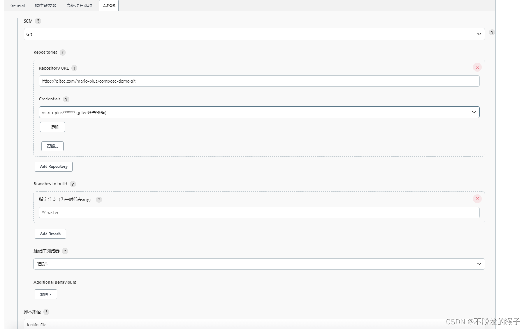The image size is (526, 329).
Task: Show help for 指定分支 field
Action: click(x=99, y=200)
